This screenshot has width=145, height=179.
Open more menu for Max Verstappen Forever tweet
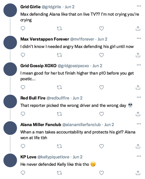(x=139, y=38)
